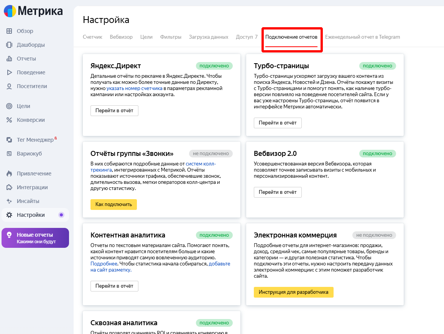Click the Отчеты bar chart icon
The height and width of the screenshot is (334, 444).
point(9,59)
